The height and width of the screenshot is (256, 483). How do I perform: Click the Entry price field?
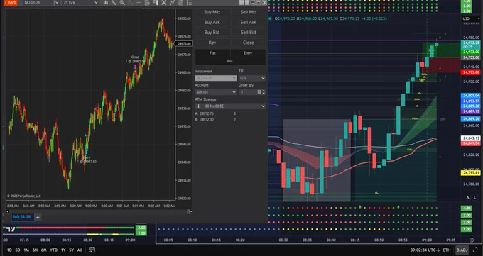248,53
